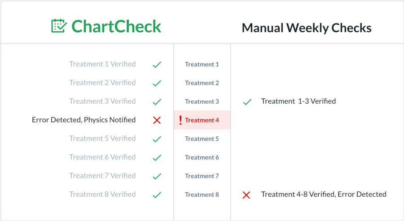Click green checkmark beside Treatment 5 Verified
The height and width of the screenshot is (221, 404).
point(157,139)
